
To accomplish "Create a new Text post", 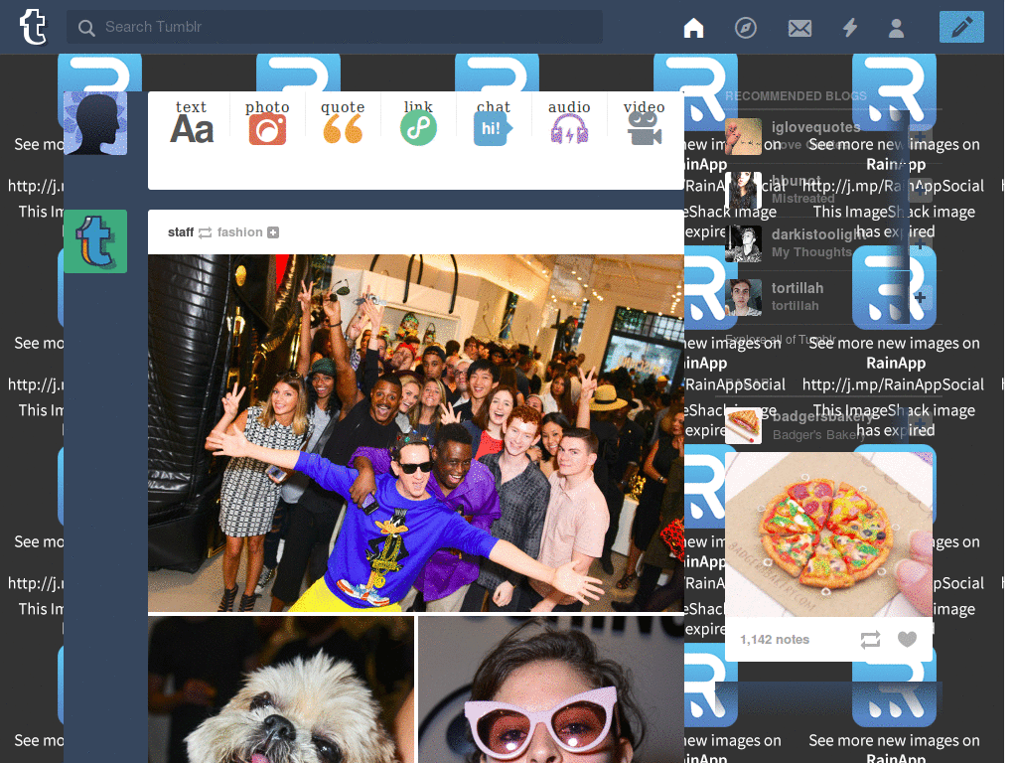I will 192,122.
